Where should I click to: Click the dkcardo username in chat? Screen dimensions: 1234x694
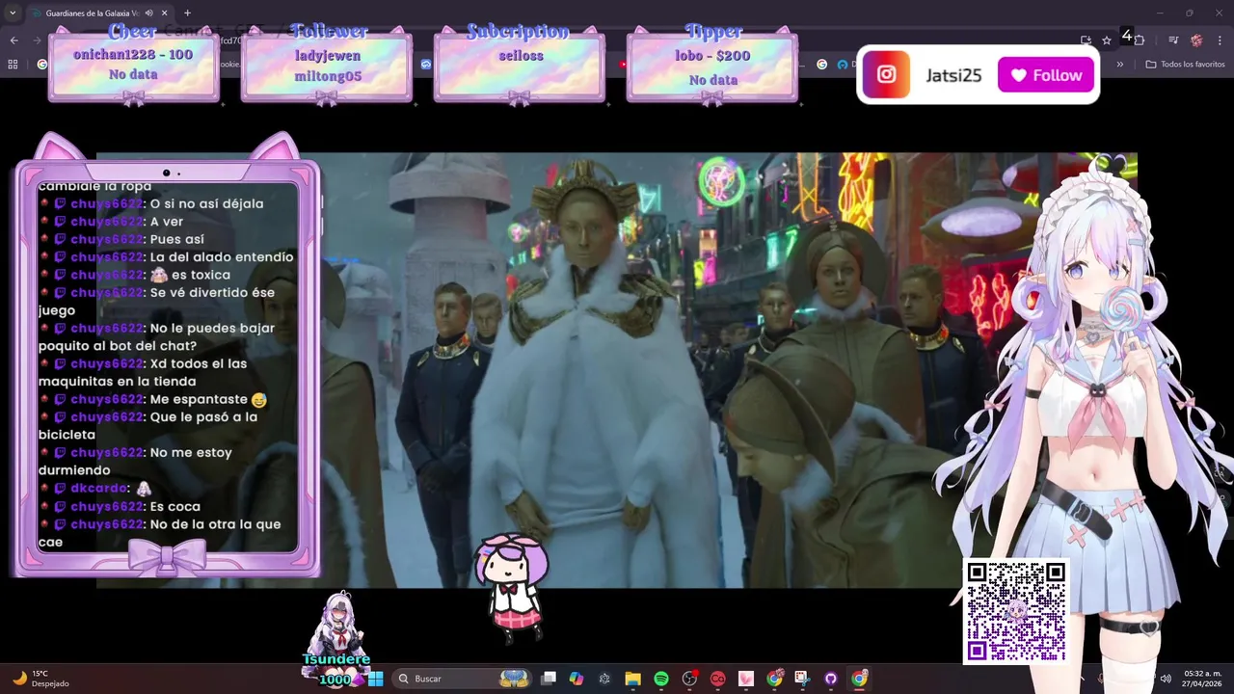(x=98, y=488)
